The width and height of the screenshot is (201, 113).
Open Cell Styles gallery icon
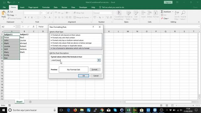pyautogui.click(x=136, y=13)
